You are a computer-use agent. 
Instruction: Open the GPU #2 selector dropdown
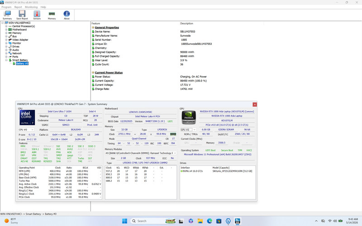(x=188, y=130)
